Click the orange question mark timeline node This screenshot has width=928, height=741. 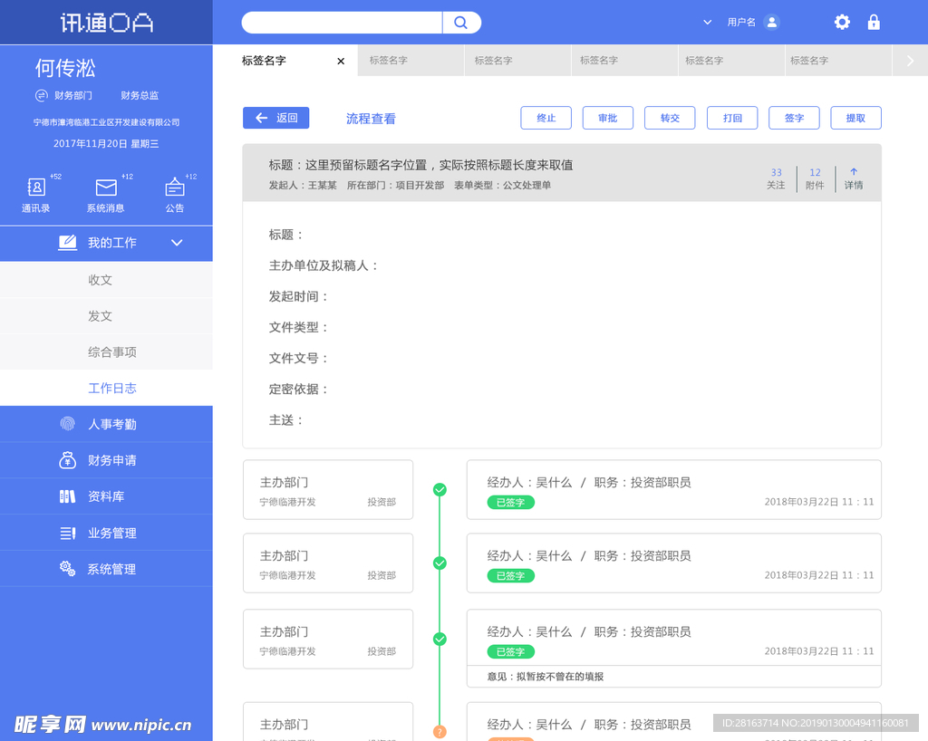440,732
